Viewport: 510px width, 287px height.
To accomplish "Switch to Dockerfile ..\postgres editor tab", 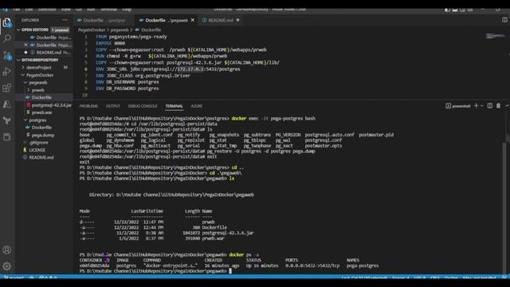I will 104,20.
